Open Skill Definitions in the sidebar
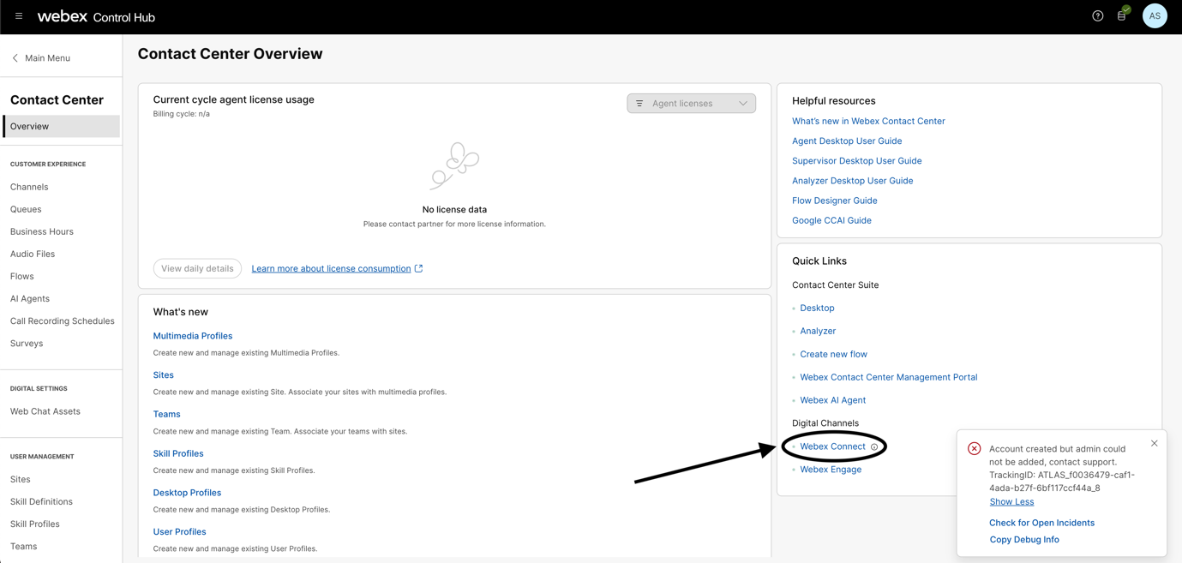1182x563 pixels. [x=41, y=501]
